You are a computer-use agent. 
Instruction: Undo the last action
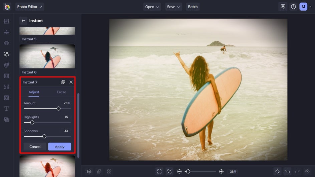click(x=288, y=171)
